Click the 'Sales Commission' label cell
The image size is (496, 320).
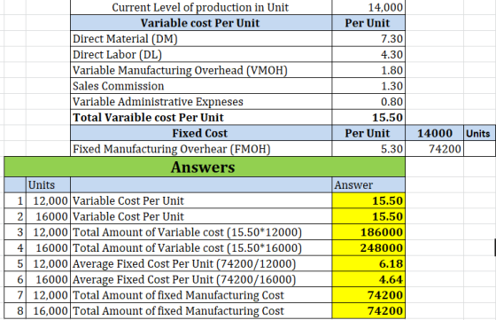[201, 86]
